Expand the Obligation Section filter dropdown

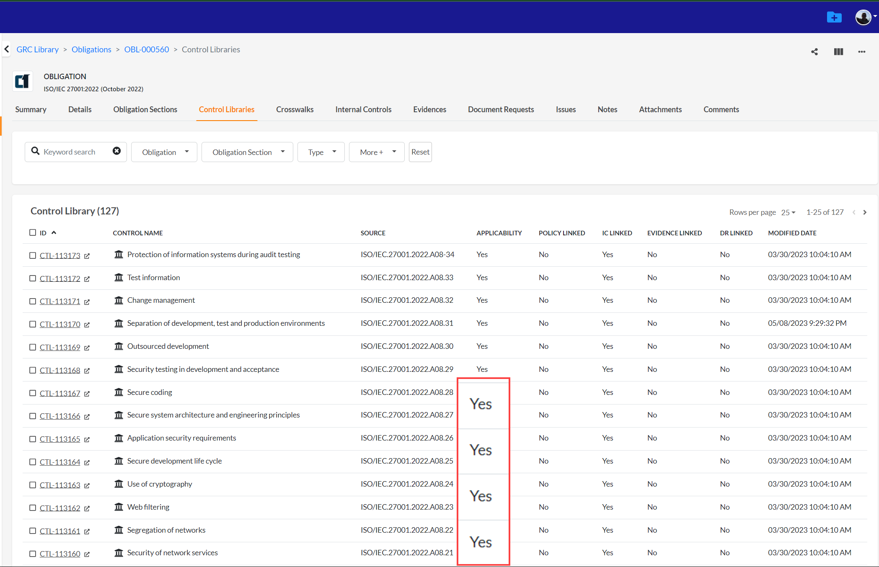[247, 152]
